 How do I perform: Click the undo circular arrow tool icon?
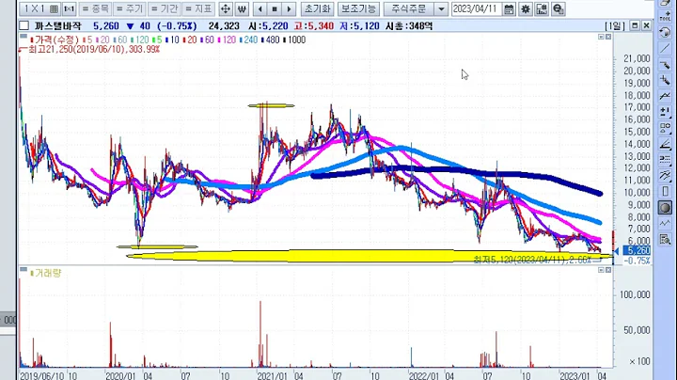[x=665, y=32]
